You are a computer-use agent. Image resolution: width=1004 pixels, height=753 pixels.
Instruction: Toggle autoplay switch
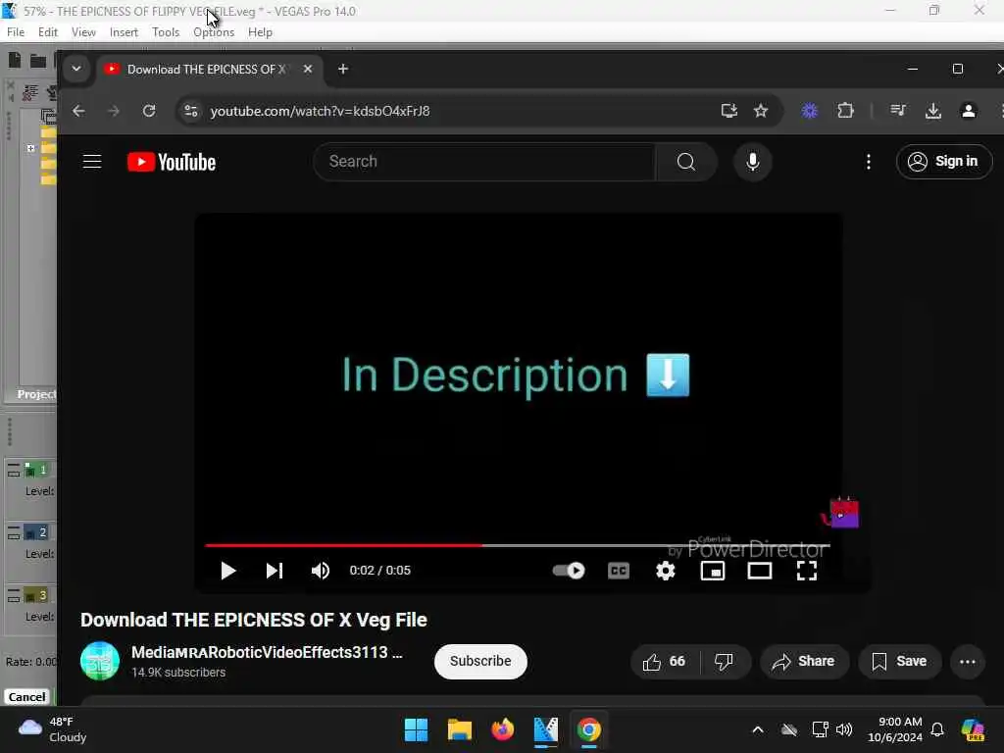point(569,571)
